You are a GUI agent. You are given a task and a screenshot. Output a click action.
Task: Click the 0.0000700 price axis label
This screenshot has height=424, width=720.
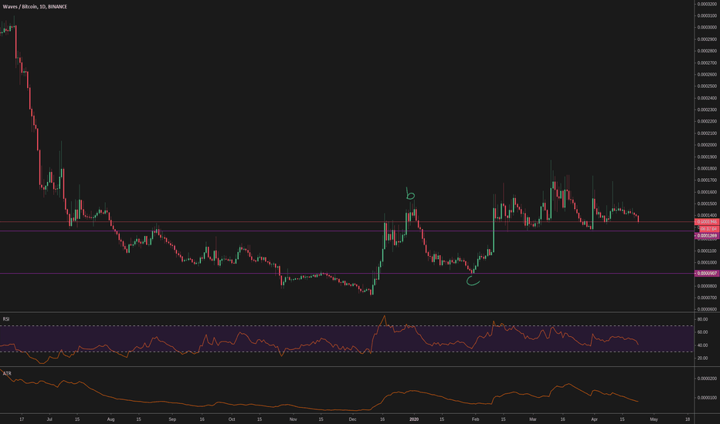click(707, 298)
